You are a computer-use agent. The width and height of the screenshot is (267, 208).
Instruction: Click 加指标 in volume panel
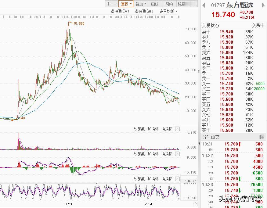(153, 129)
